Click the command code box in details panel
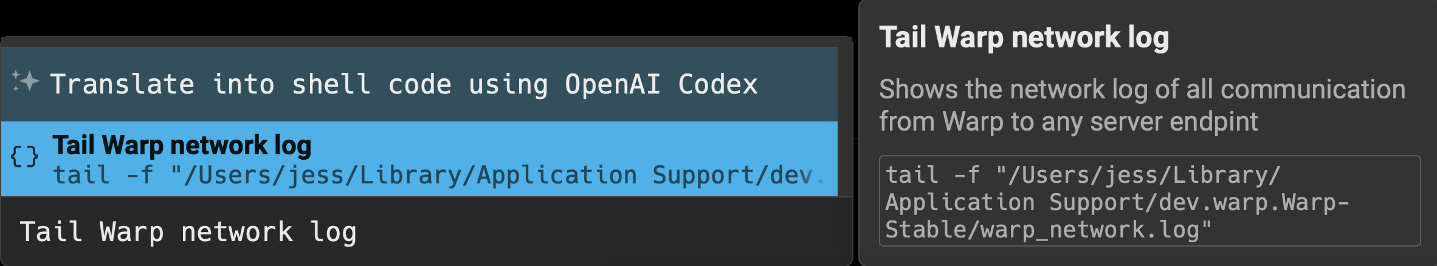Screen dimensions: 1437x266 (1149, 201)
